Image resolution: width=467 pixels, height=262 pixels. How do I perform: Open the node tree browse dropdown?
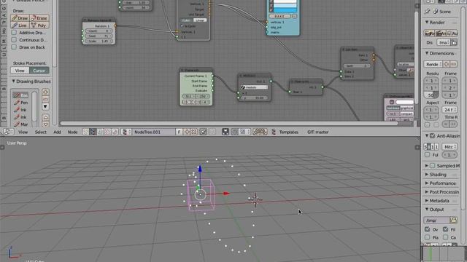click(126, 132)
